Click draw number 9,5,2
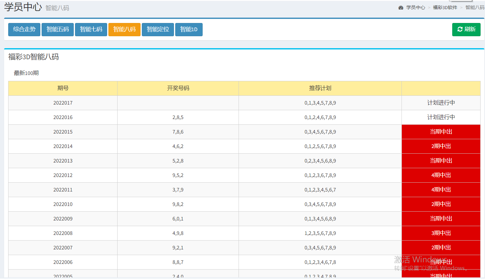The width and height of the screenshot is (485, 279). (x=178, y=175)
